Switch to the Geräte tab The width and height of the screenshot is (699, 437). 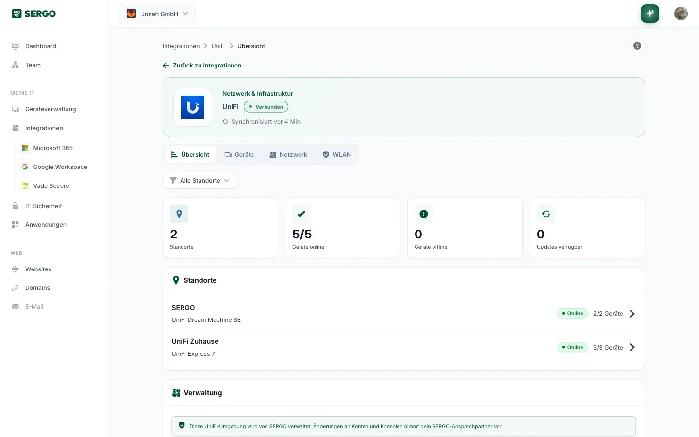coord(239,155)
